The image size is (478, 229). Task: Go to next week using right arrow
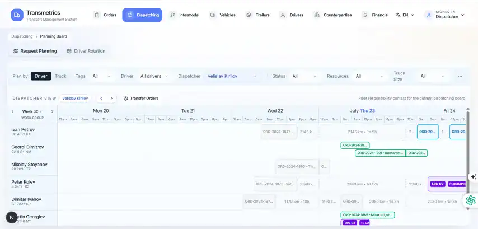52,111
